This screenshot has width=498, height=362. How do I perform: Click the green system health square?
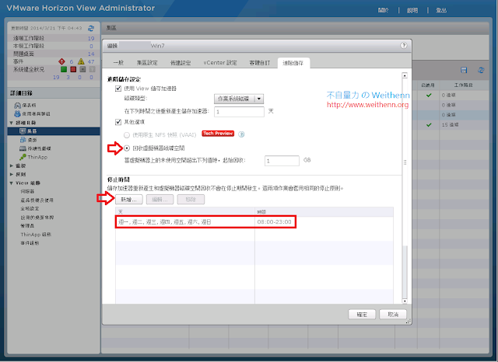pos(64,69)
